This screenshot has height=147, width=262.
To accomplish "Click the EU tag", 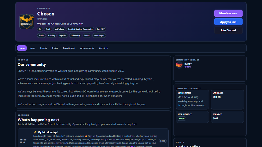I will click(40, 29).
